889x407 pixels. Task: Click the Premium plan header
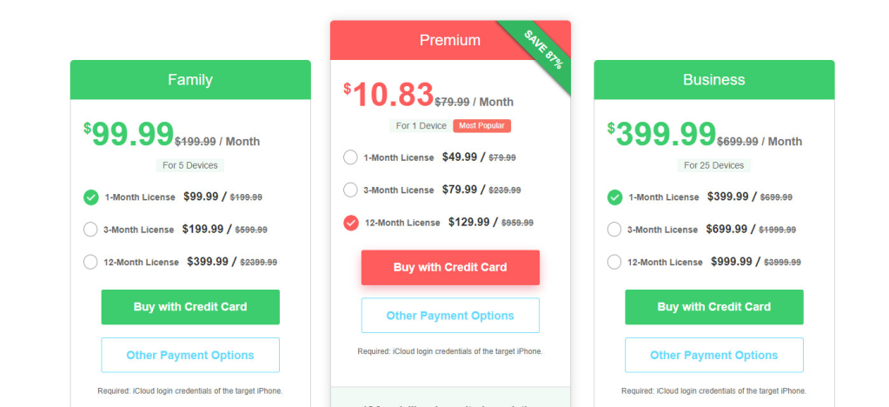tap(450, 40)
